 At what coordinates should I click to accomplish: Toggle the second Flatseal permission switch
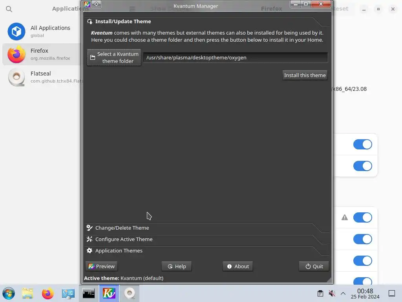click(362, 166)
